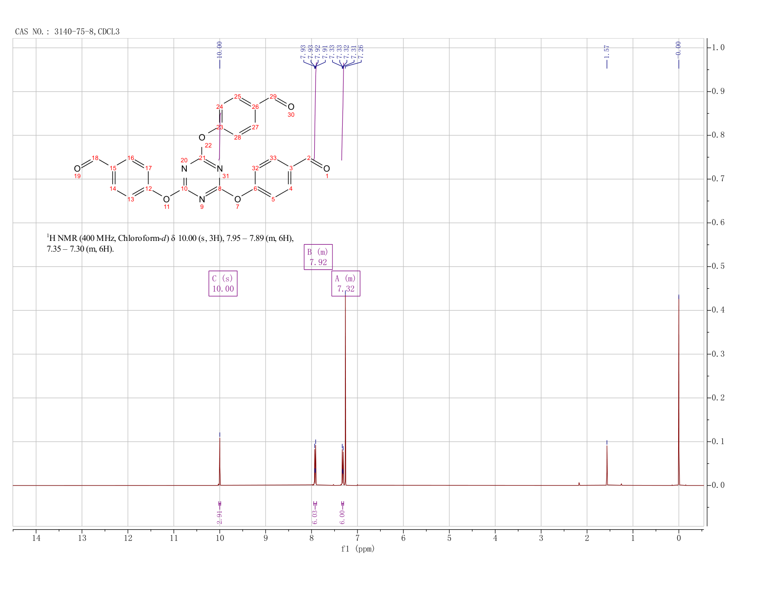Click the 4 tick label on the ppm axis
767x593 pixels.
(x=495, y=538)
